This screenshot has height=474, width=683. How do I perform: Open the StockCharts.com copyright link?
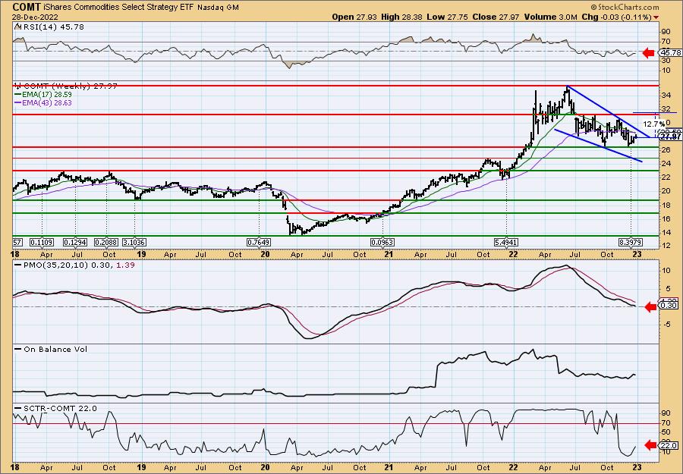625,8
